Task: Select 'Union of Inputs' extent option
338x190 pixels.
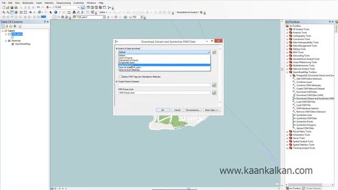Action: point(164,58)
